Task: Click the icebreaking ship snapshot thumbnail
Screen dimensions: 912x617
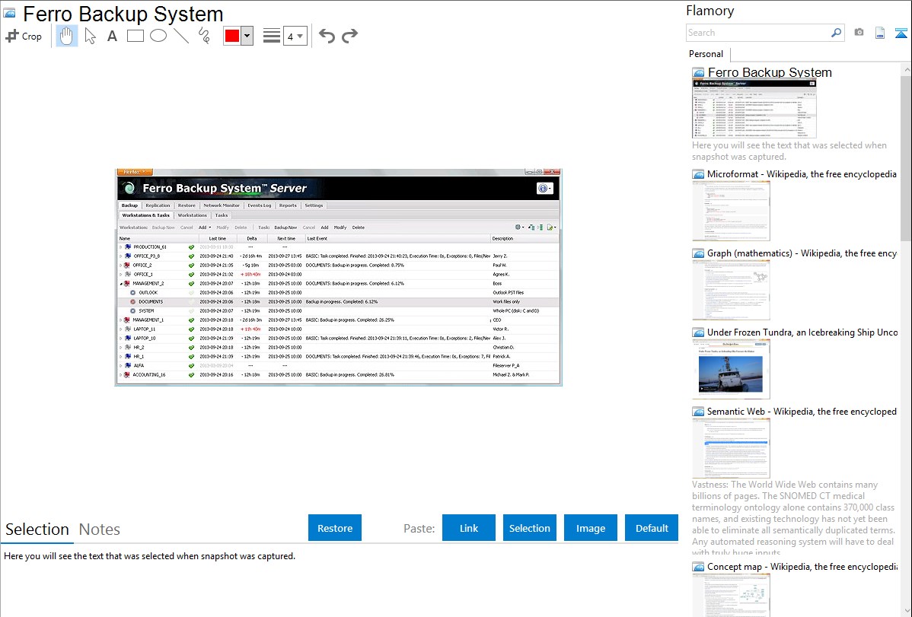Action: (x=731, y=369)
